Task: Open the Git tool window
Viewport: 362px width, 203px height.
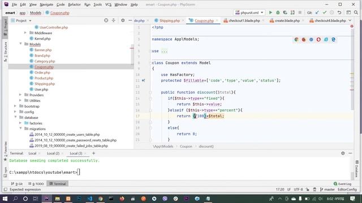Action: point(17,184)
